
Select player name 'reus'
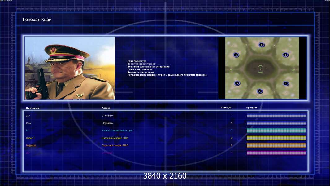click(28, 123)
